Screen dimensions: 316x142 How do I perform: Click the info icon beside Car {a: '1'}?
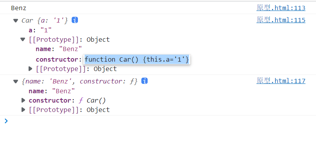[x=75, y=20]
